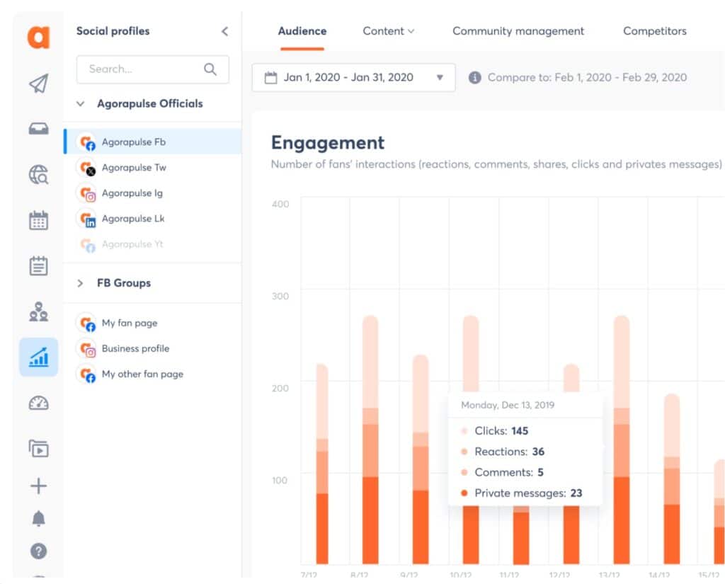This screenshot has width=725, height=584.
Task: Click the 9/12 engagement bar
Action: [x=421, y=459]
